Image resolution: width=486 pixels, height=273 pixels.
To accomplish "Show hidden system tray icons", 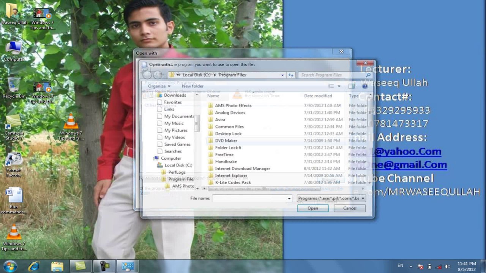I will click(411, 266).
